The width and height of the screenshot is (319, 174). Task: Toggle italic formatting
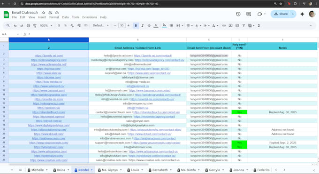[143, 25]
